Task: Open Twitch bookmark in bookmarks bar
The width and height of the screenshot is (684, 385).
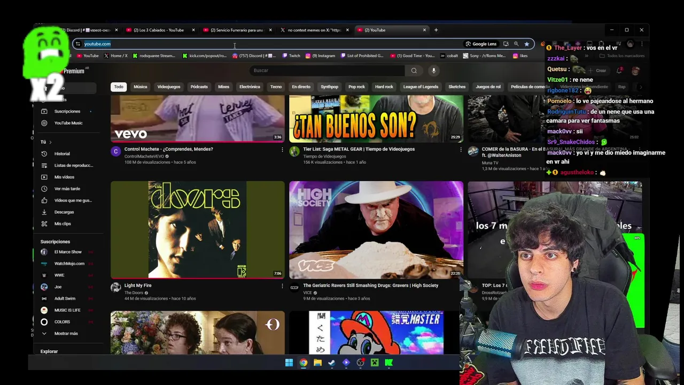Action: click(291, 56)
